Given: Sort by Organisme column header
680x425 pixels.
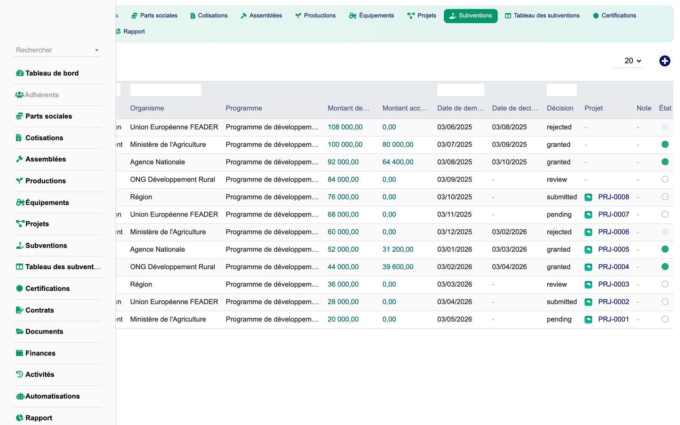Looking at the screenshot, I should (147, 108).
